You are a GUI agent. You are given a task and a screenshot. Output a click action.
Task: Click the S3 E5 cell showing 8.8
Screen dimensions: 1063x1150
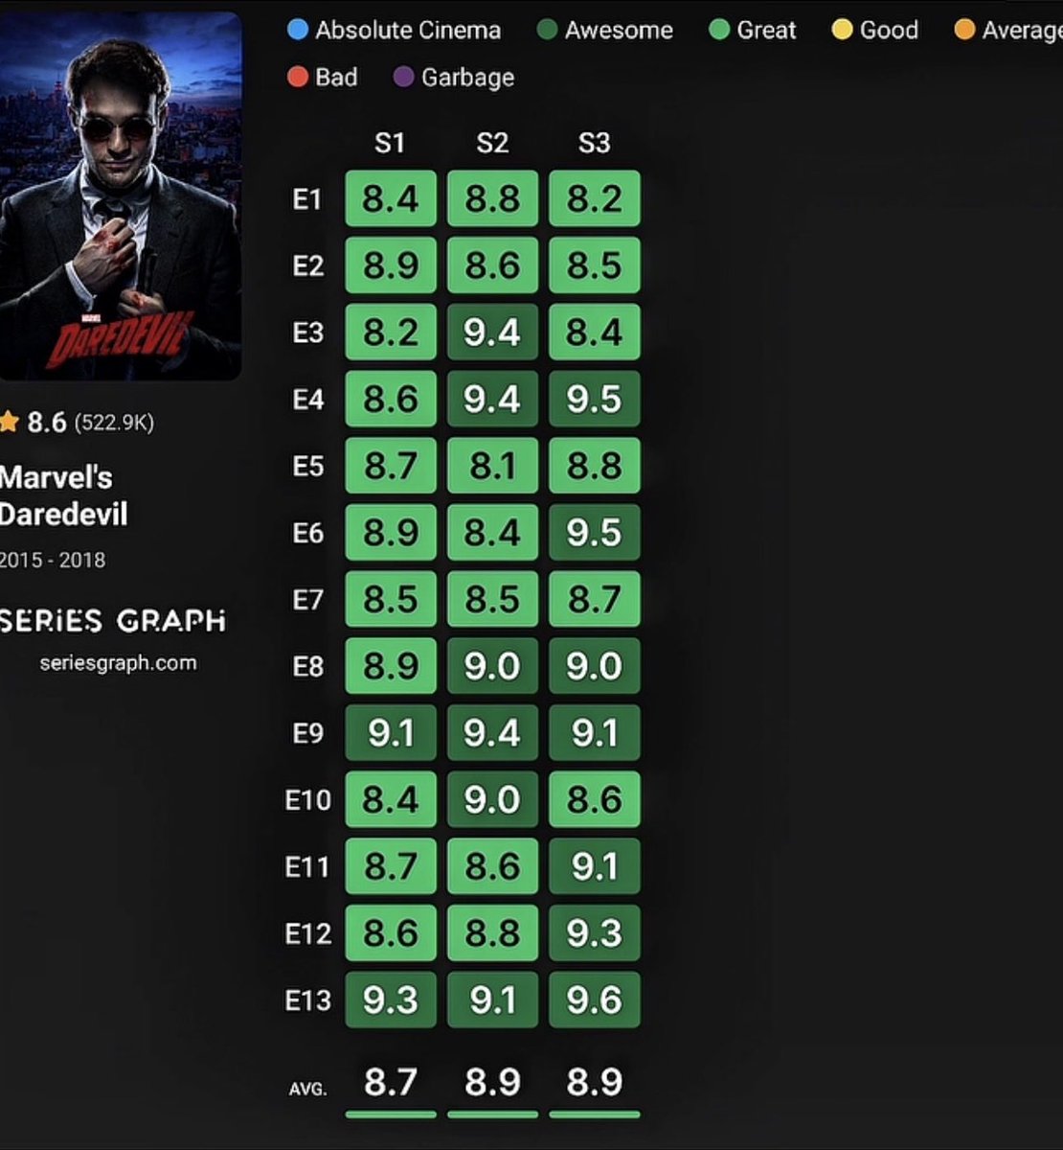coord(595,466)
